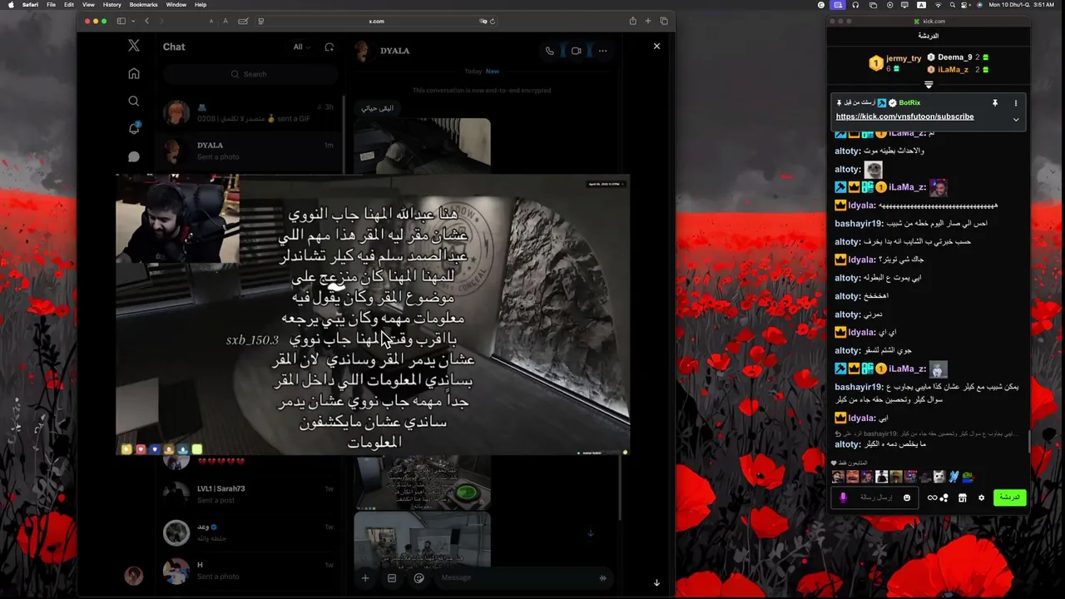Open Kick chat settings gear

point(981,498)
